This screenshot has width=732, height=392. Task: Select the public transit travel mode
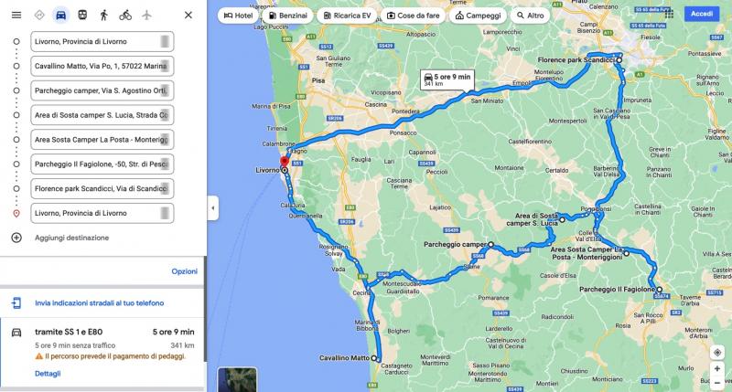click(82, 15)
